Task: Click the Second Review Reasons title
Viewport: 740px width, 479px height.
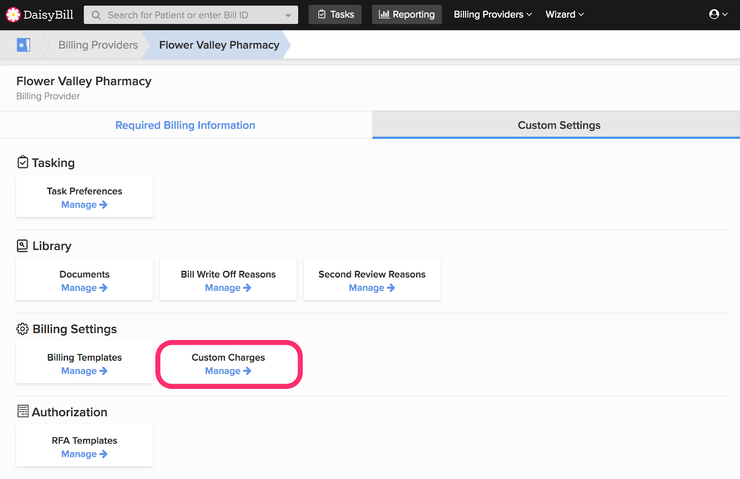Action: [x=372, y=274]
